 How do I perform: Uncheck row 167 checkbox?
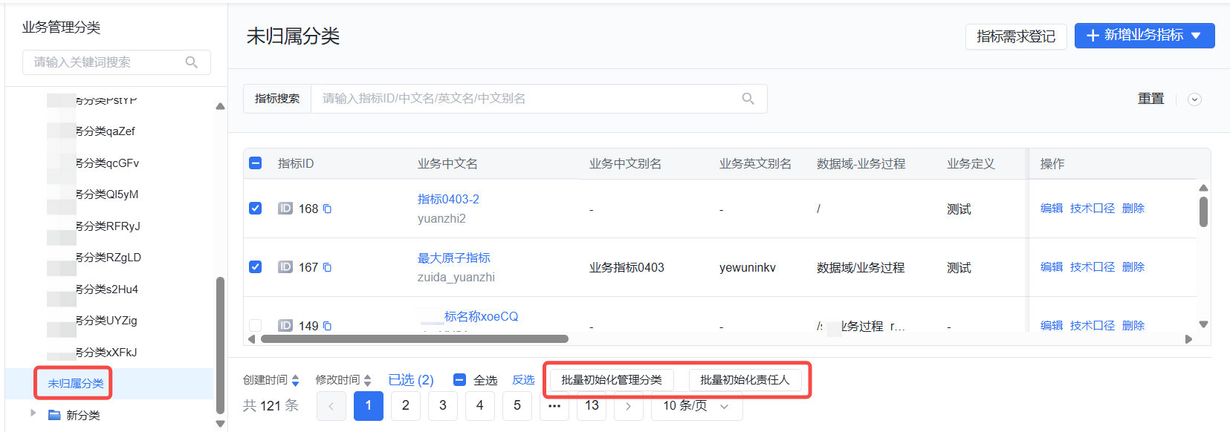pos(255,267)
